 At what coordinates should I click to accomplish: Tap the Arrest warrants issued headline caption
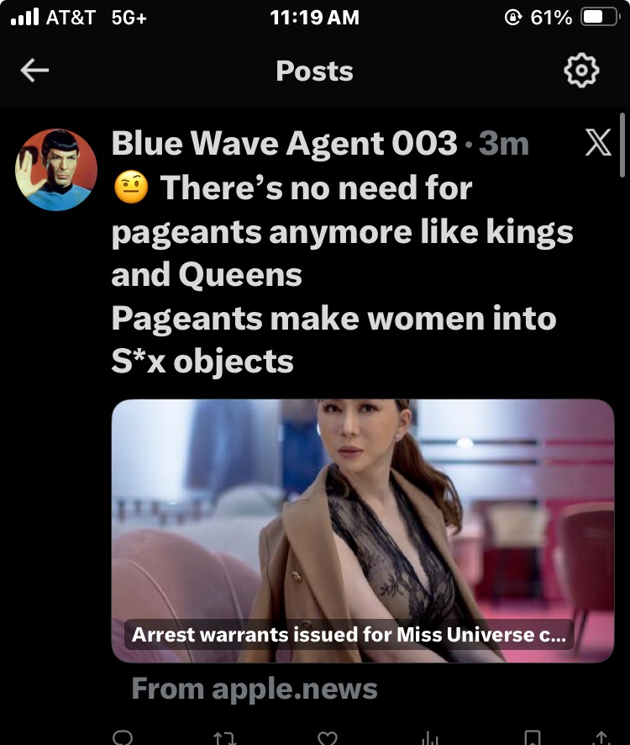coord(349,634)
